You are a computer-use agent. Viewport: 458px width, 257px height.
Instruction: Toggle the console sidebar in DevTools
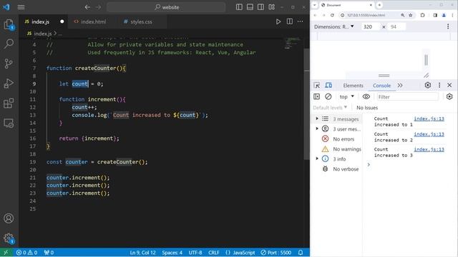pyautogui.click(x=316, y=96)
